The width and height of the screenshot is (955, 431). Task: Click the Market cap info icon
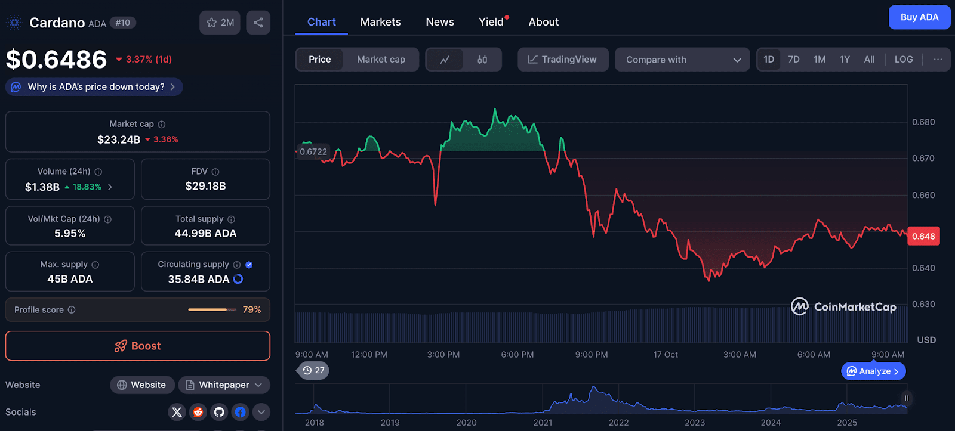coord(162,125)
